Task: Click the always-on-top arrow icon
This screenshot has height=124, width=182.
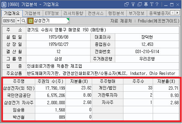Action: point(133,4)
